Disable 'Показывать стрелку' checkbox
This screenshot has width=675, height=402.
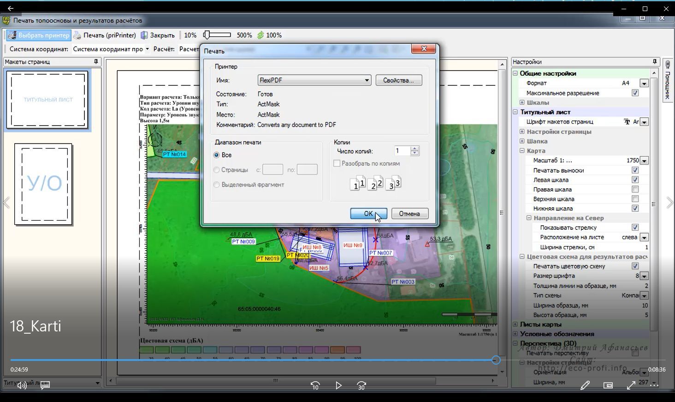coord(635,228)
